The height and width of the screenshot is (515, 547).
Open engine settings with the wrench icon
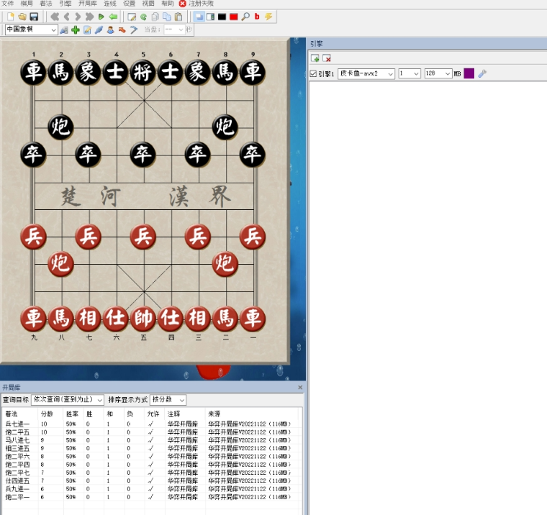[x=482, y=73]
